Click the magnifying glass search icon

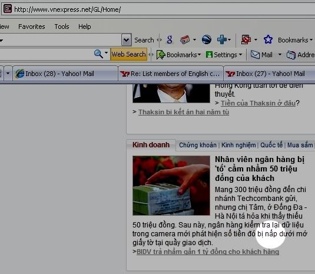[98, 54]
